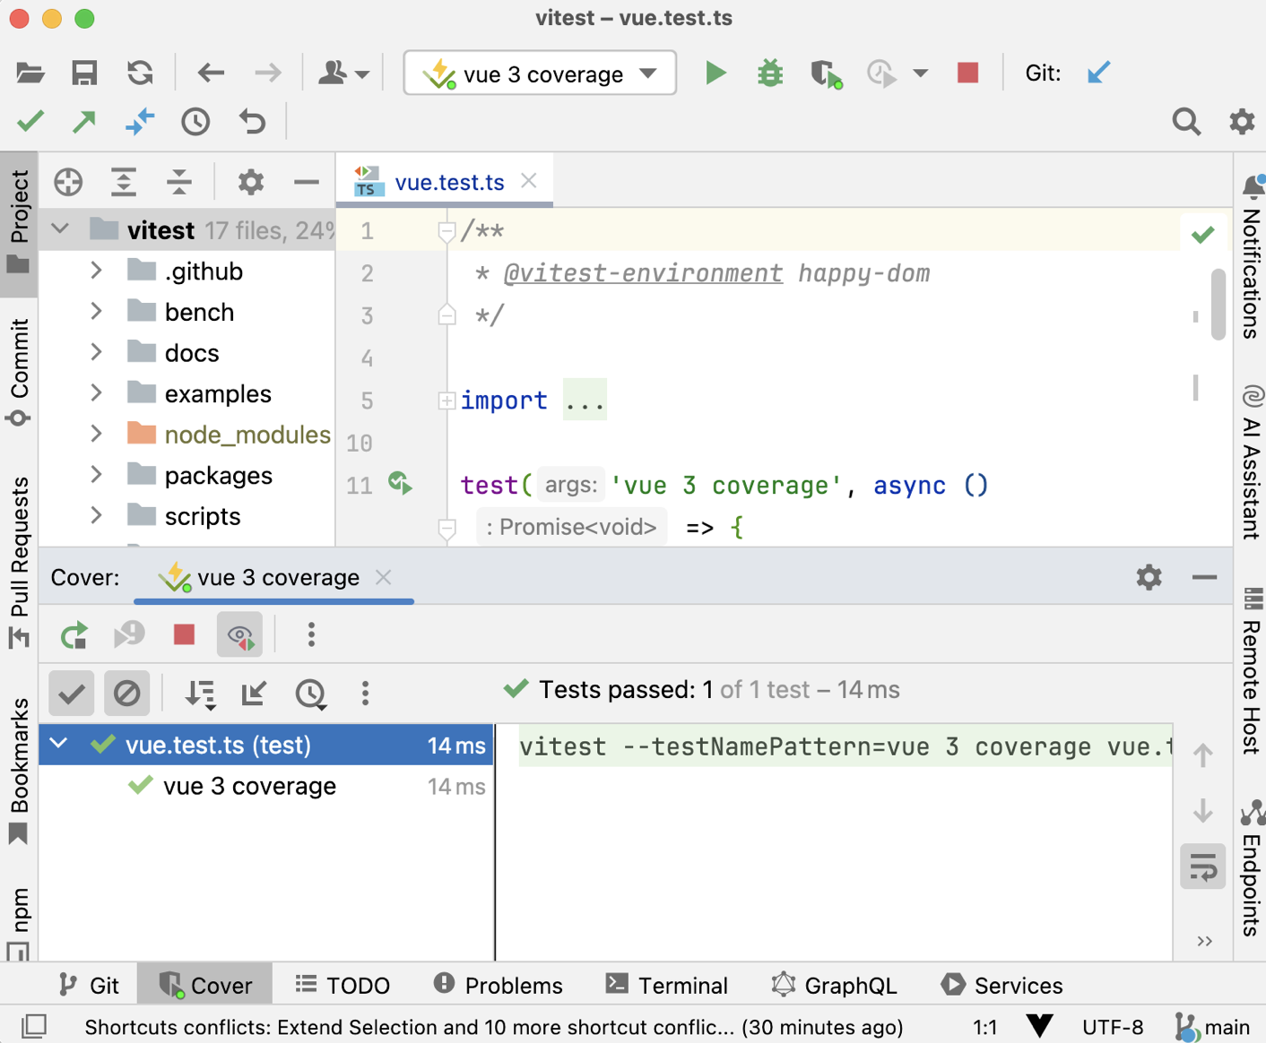Toggle Show Ignored tests filter
The height and width of the screenshot is (1043, 1266).
click(126, 693)
